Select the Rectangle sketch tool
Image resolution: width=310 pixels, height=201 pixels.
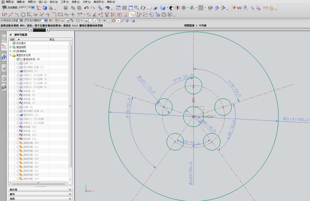pos(60,14)
